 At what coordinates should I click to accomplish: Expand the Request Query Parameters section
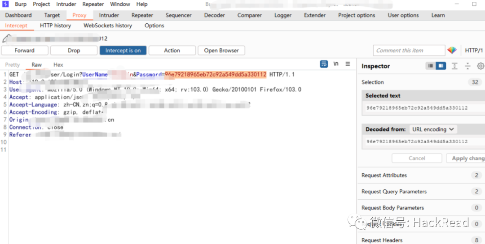(421, 192)
